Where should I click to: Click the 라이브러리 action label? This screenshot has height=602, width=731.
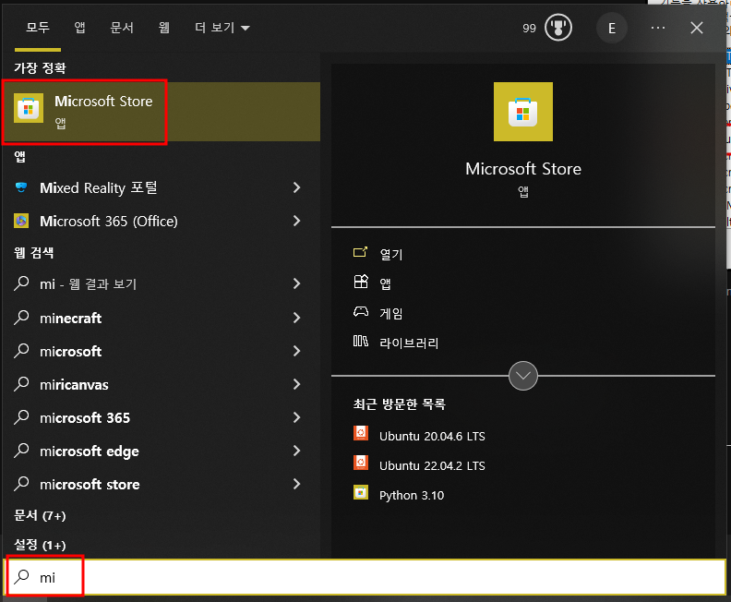coord(409,343)
